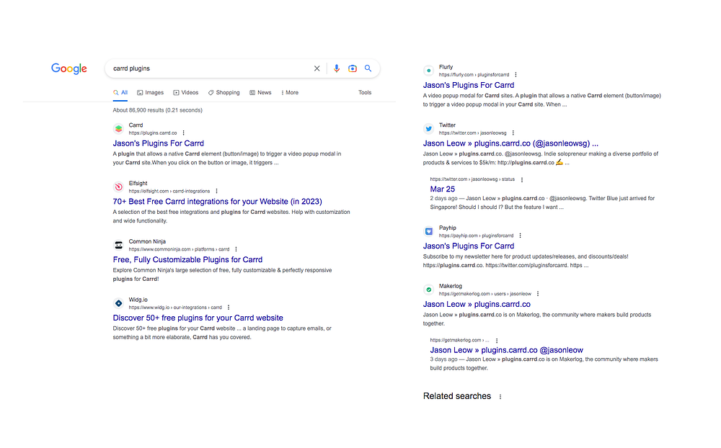Open 'Free, Fully Customizable Plugins for Carrd' link
Image resolution: width=721 pixels, height=448 pixels.
tap(187, 259)
